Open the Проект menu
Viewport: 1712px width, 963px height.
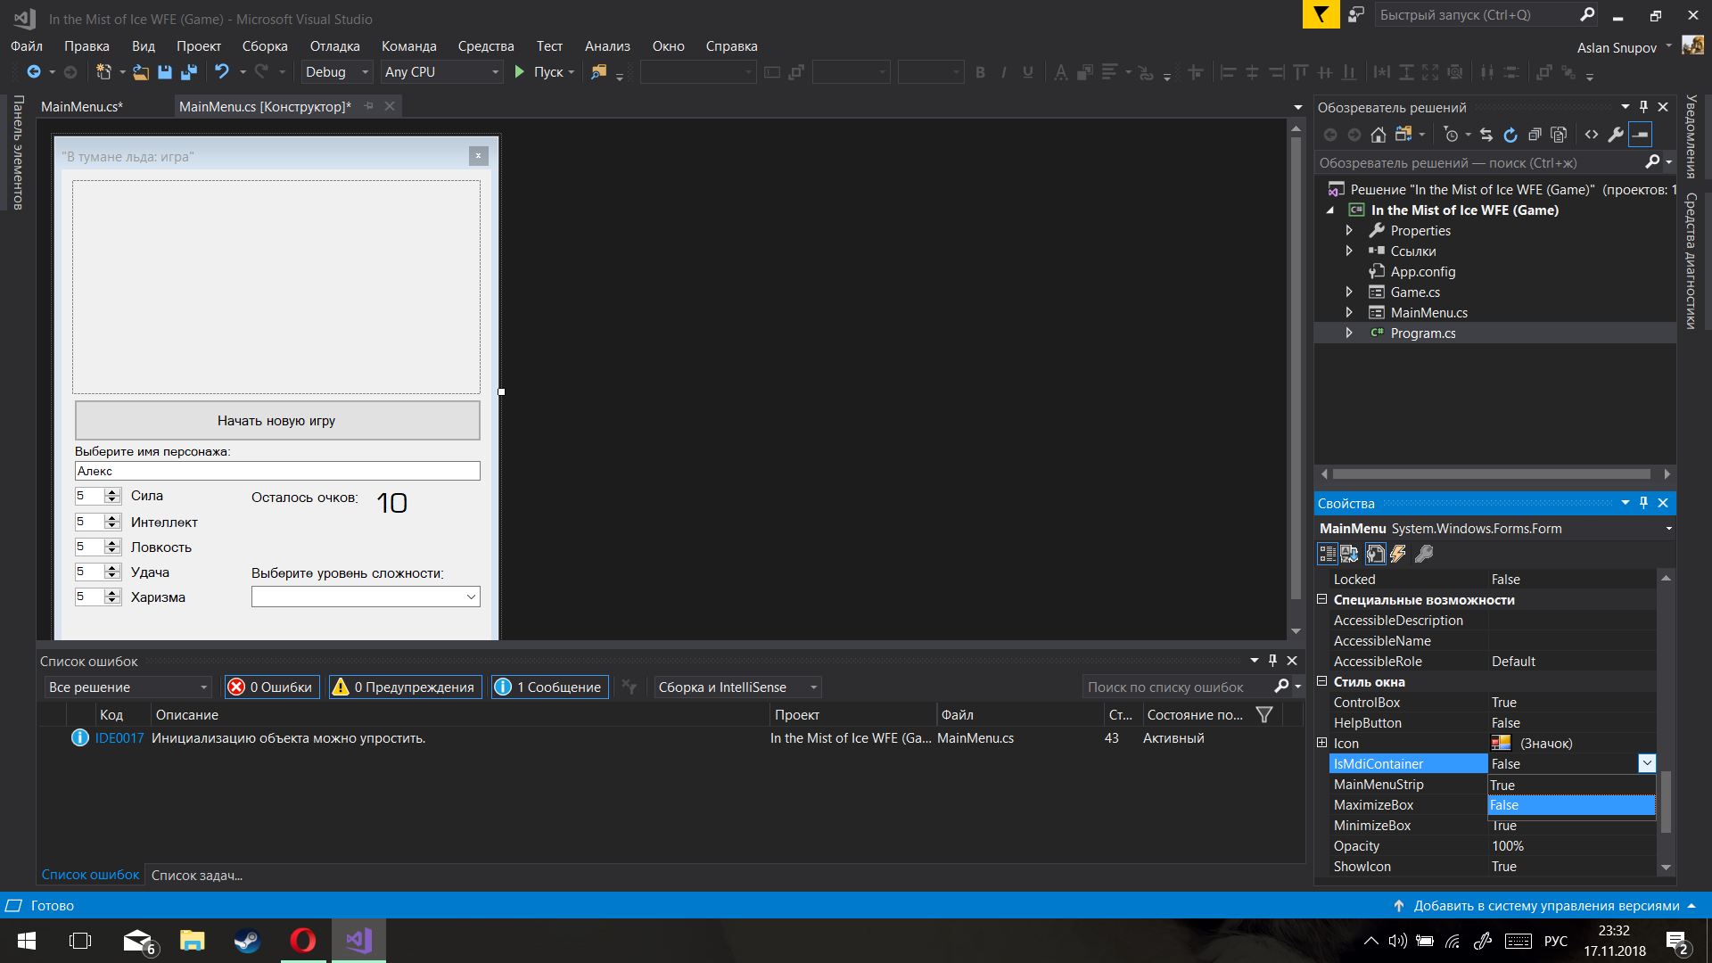pos(198,46)
